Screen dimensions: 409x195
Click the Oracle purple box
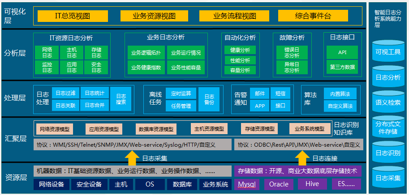pos(279,184)
